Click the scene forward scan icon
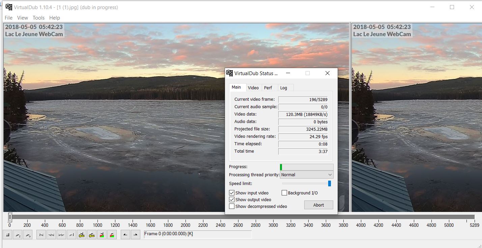The width and height of the screenshot is (482, 248). [x=112, y=235]
